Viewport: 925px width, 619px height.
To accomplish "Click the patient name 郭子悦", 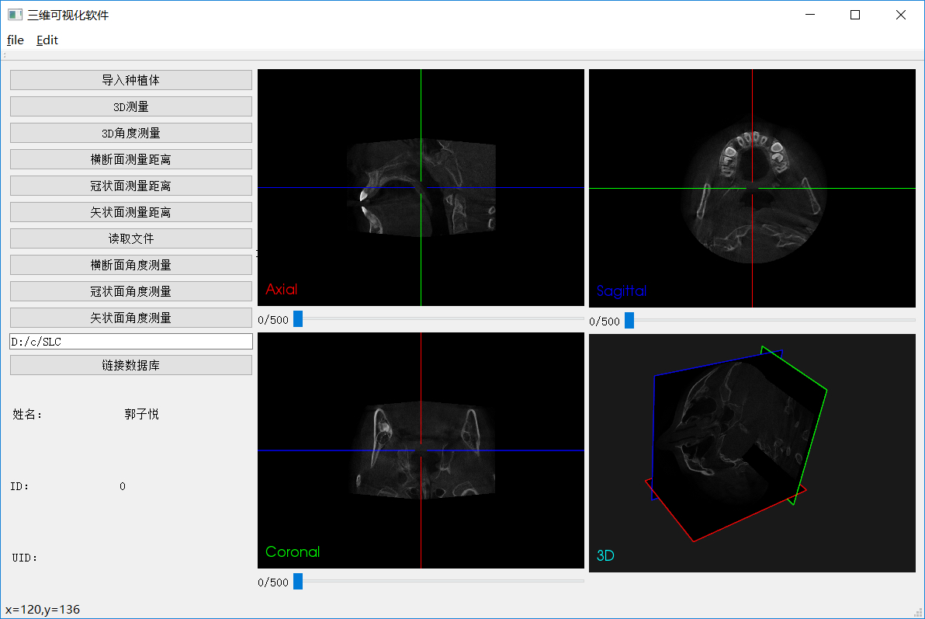I will point(141,415).
